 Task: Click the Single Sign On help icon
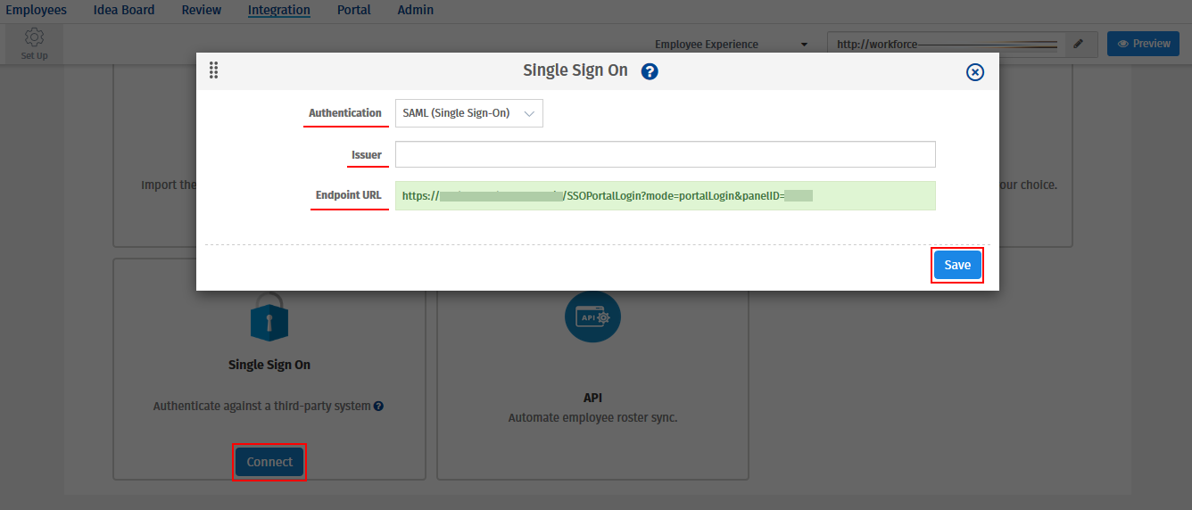[650, 71]
